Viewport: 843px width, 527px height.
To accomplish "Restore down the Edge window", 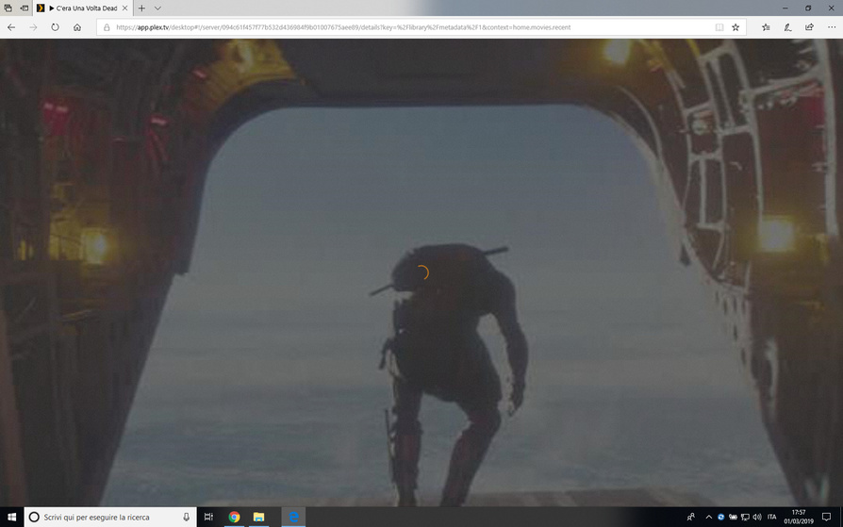I will point(808,8).
